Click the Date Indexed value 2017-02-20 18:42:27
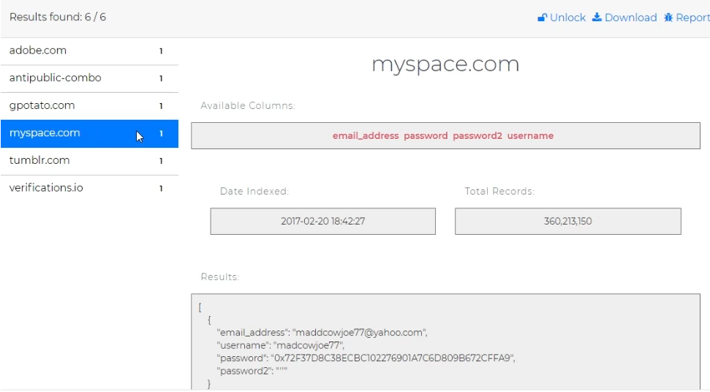The height and width of the screenshot is (392, 710). [x=323, y=222]
